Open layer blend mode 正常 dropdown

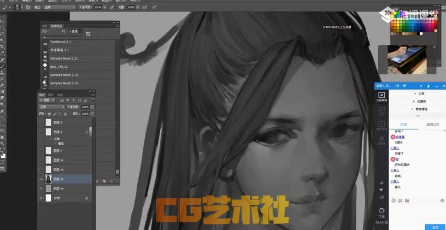[52, 107]
